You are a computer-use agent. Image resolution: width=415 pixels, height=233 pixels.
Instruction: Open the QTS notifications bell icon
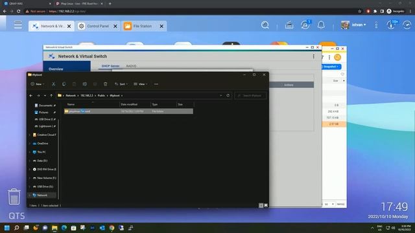(321, 25)
